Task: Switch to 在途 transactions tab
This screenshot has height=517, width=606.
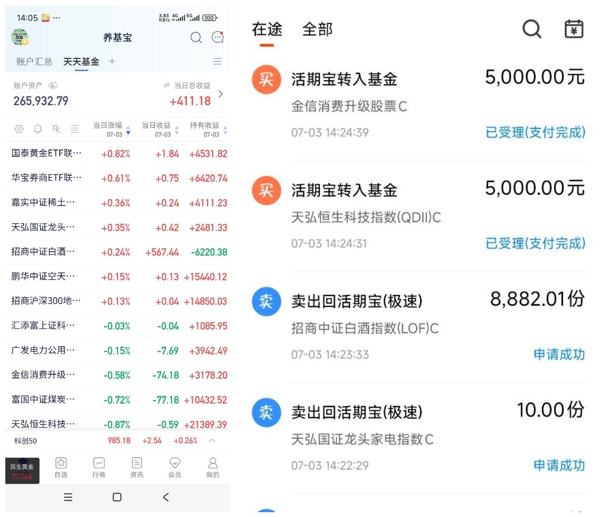Action: coord(267,29)
